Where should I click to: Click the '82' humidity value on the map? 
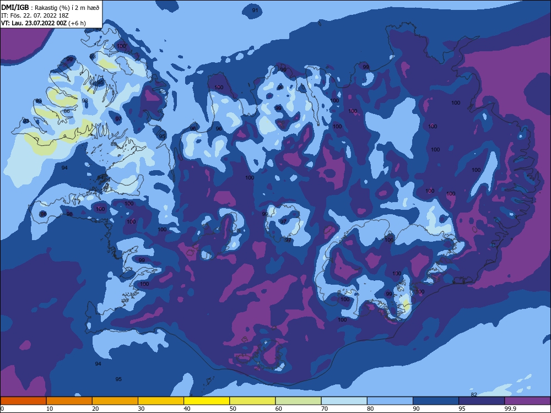click(474, 394)
